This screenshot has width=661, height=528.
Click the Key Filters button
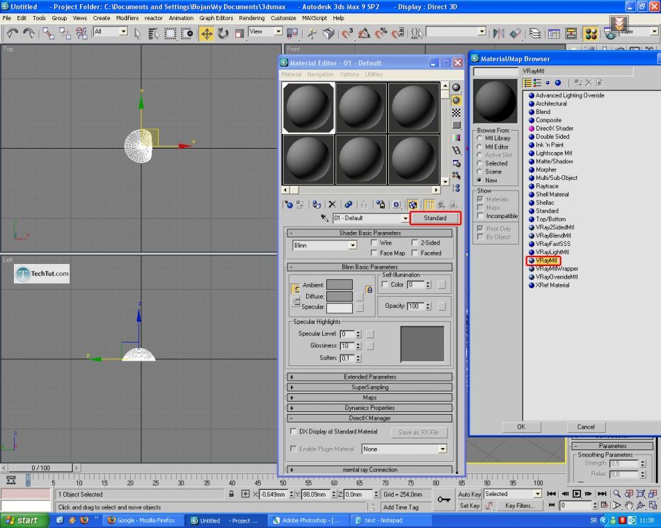click(519, 505)
